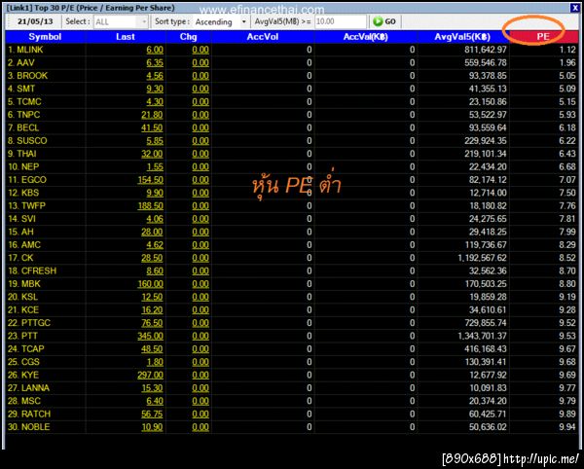Click TWFP last price 188.50

[151, 206]
